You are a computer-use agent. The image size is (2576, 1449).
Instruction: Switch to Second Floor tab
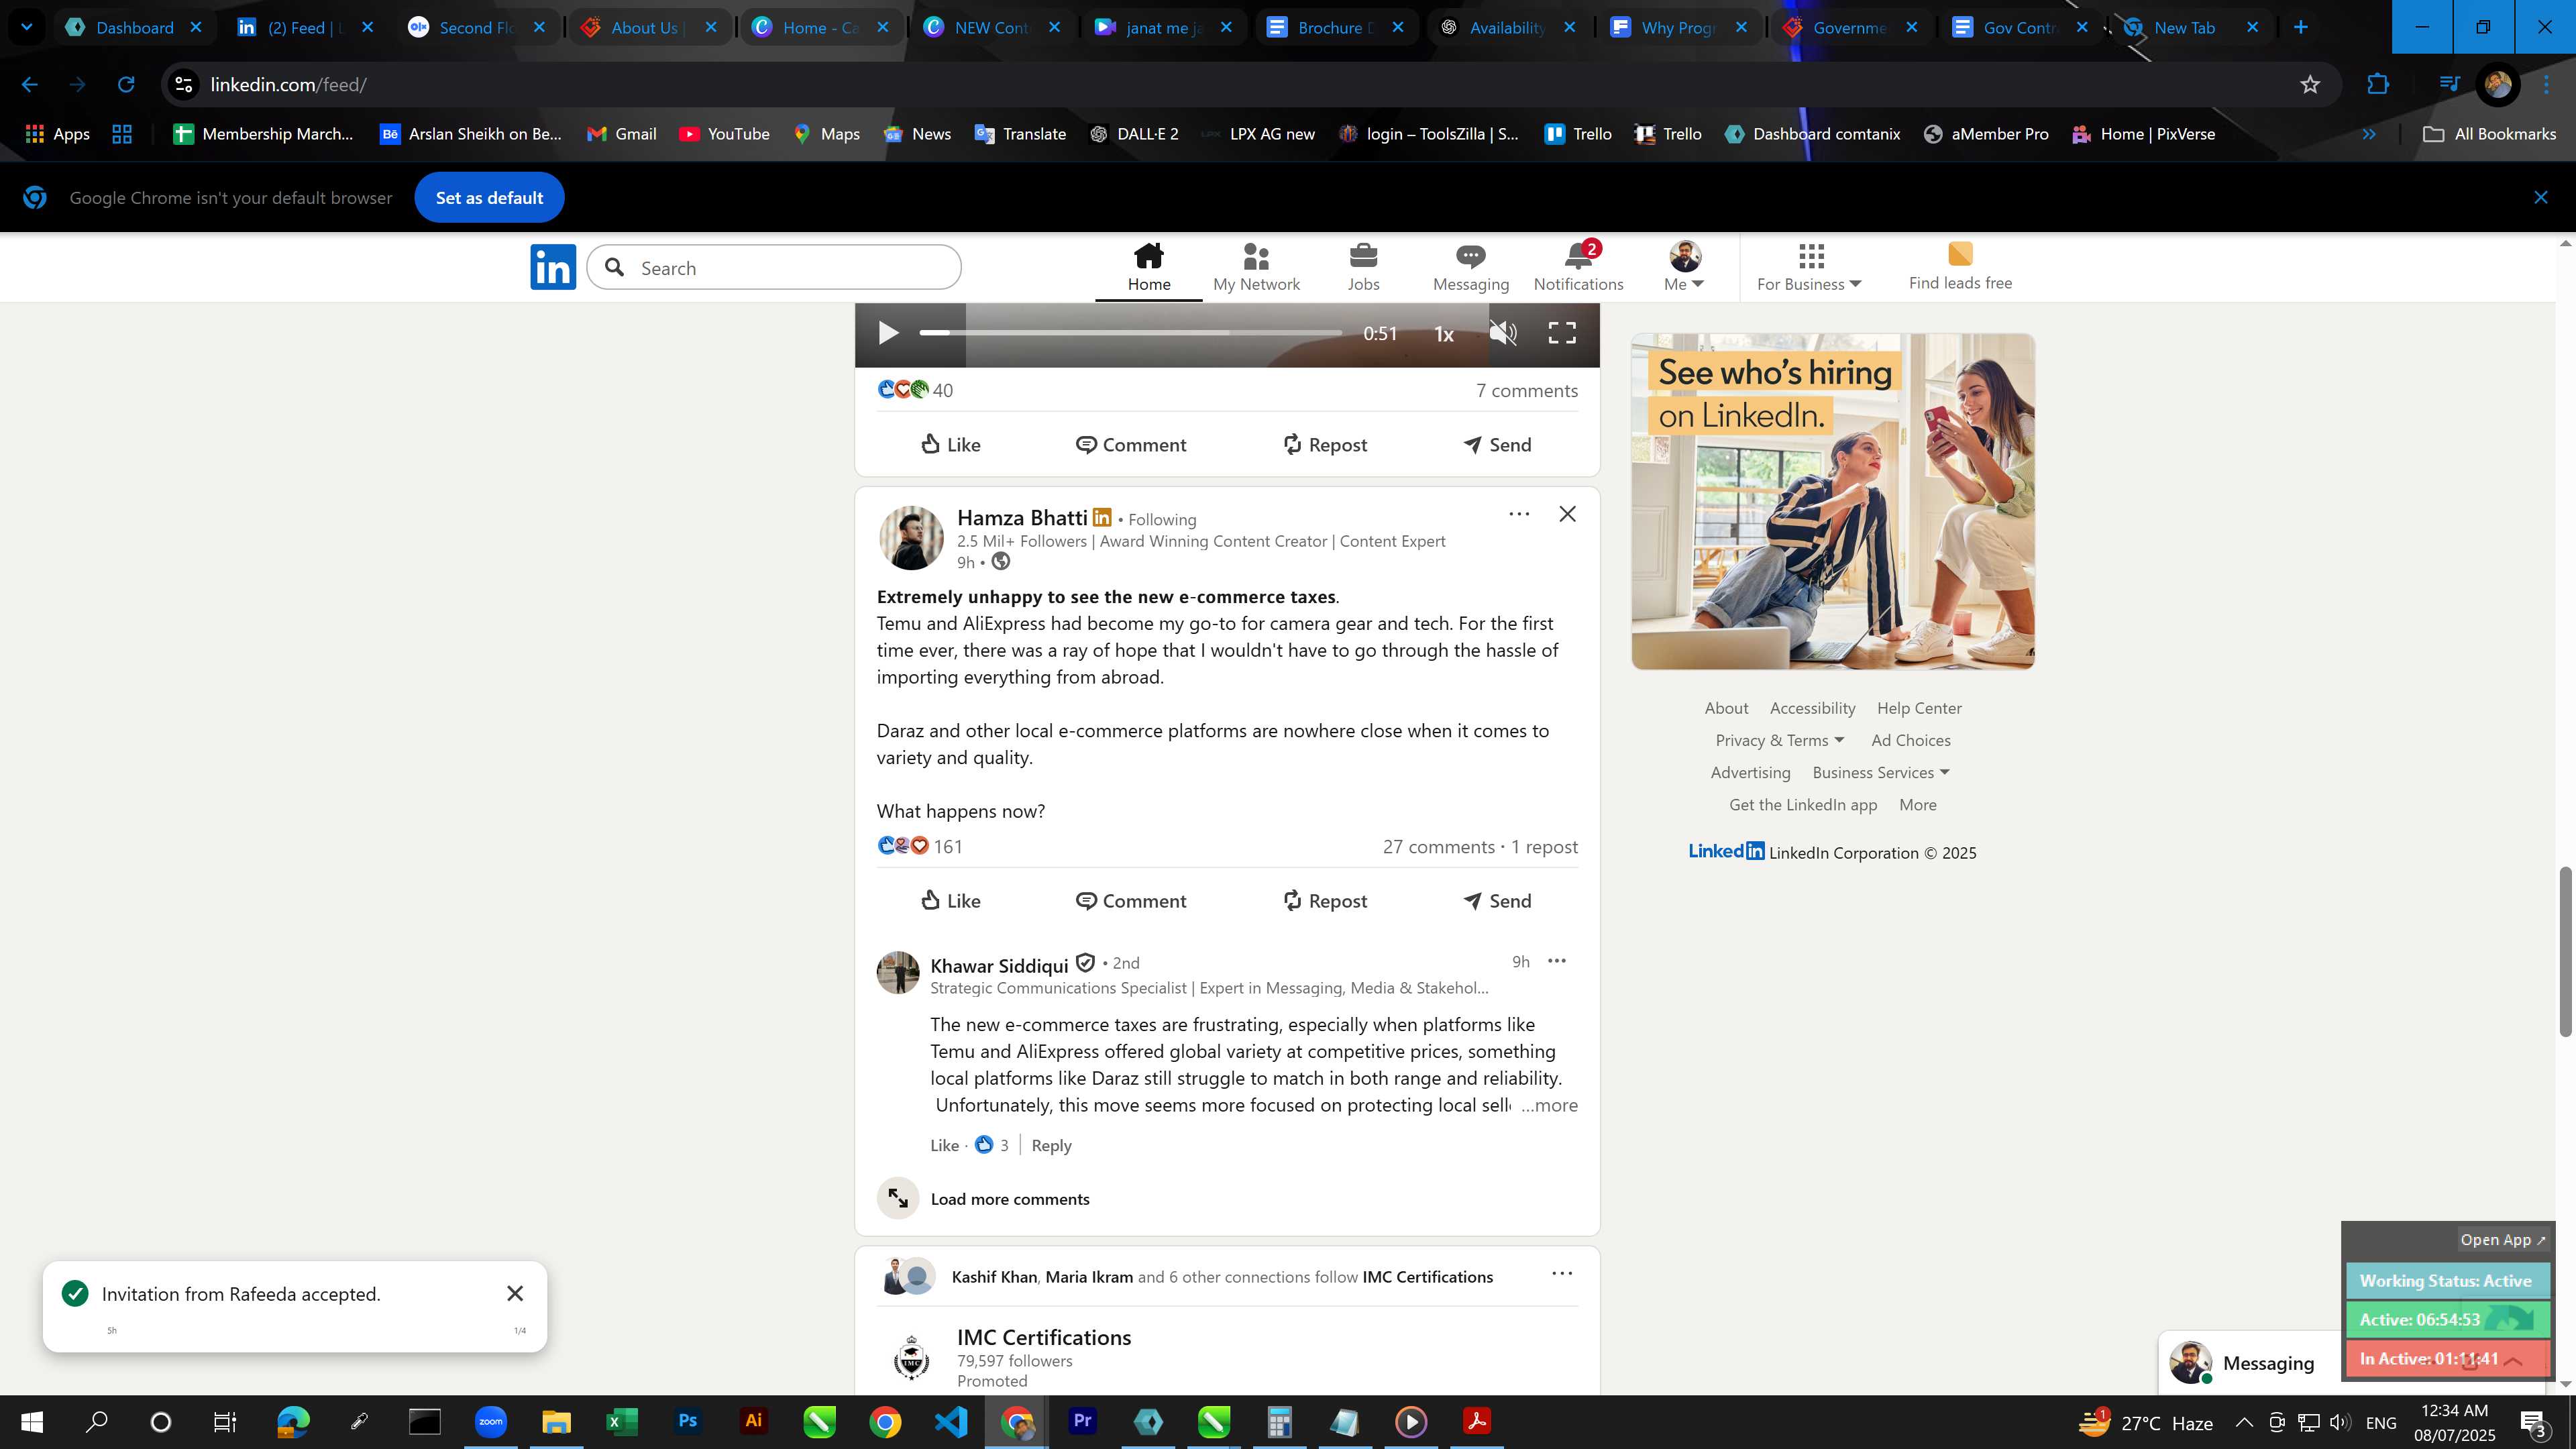(x=477, y=28)
